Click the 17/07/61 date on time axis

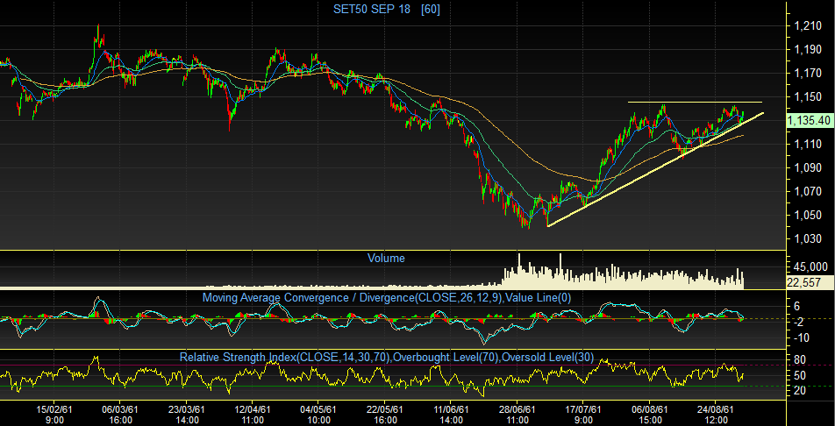point(582,408)
